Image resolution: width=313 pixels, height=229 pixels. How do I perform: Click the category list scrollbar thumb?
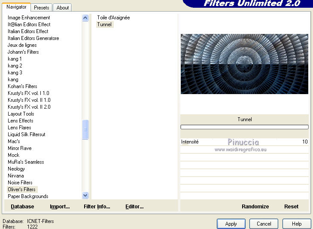(x=85, y=129)
